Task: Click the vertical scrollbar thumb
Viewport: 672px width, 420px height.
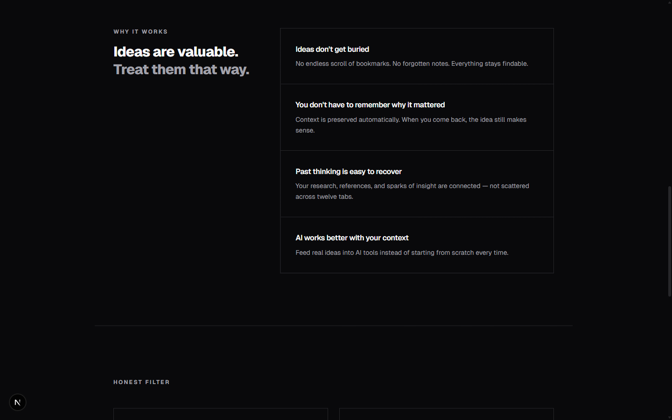Action: point(669,241)
